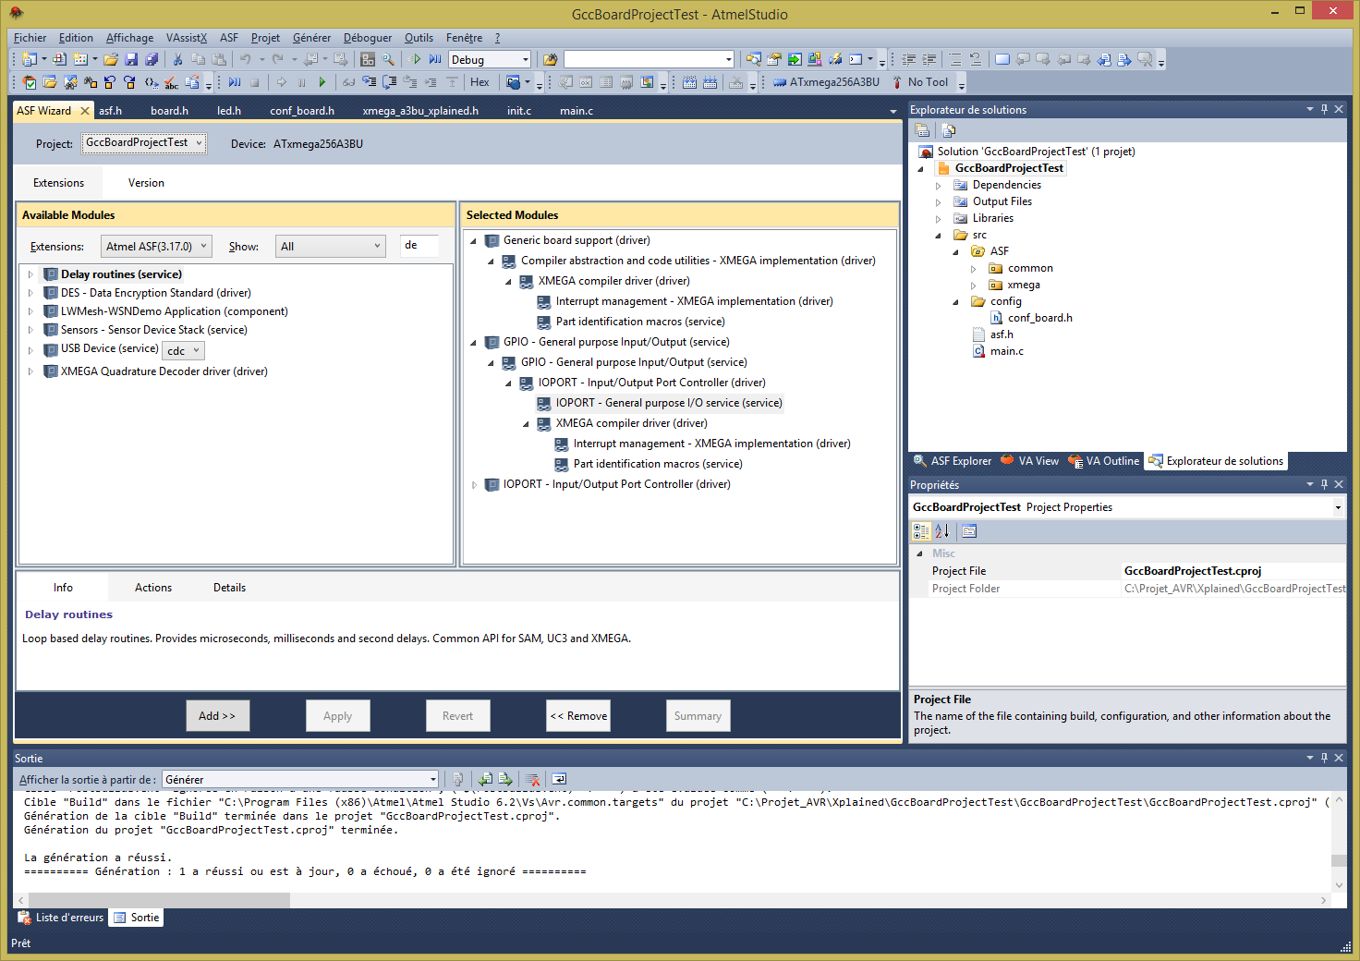Toggle Hex display mode
The width and height of the screenshot is (1360, 961).
(x=480, y=82)
